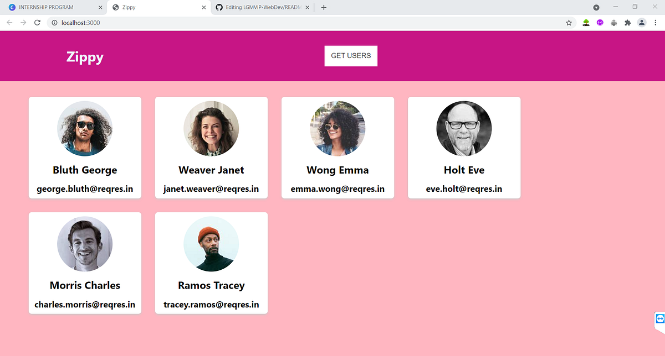Click the site information icon near localhost
Screen dimensions: 665x356
pos(54,23)
